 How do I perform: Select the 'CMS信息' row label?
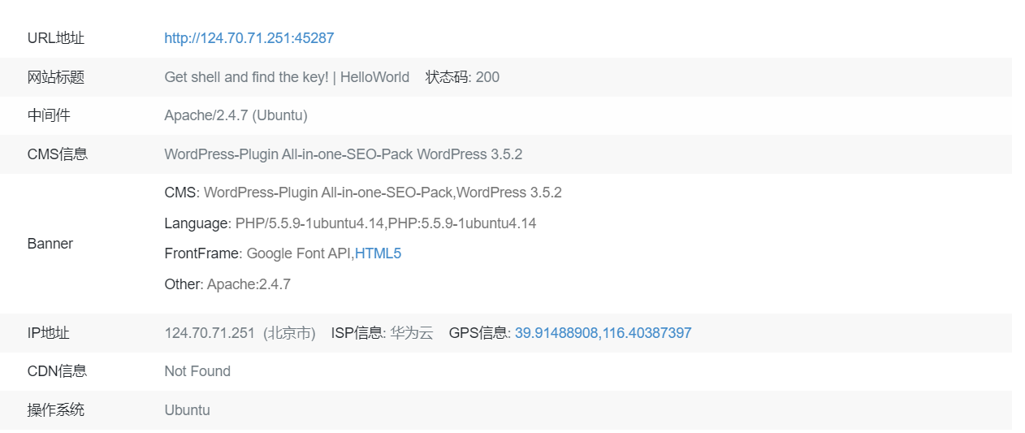[58, 154]
